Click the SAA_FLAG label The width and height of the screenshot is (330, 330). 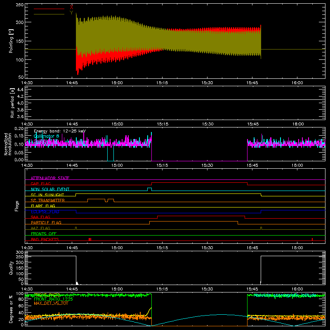(x=40, y=217)
